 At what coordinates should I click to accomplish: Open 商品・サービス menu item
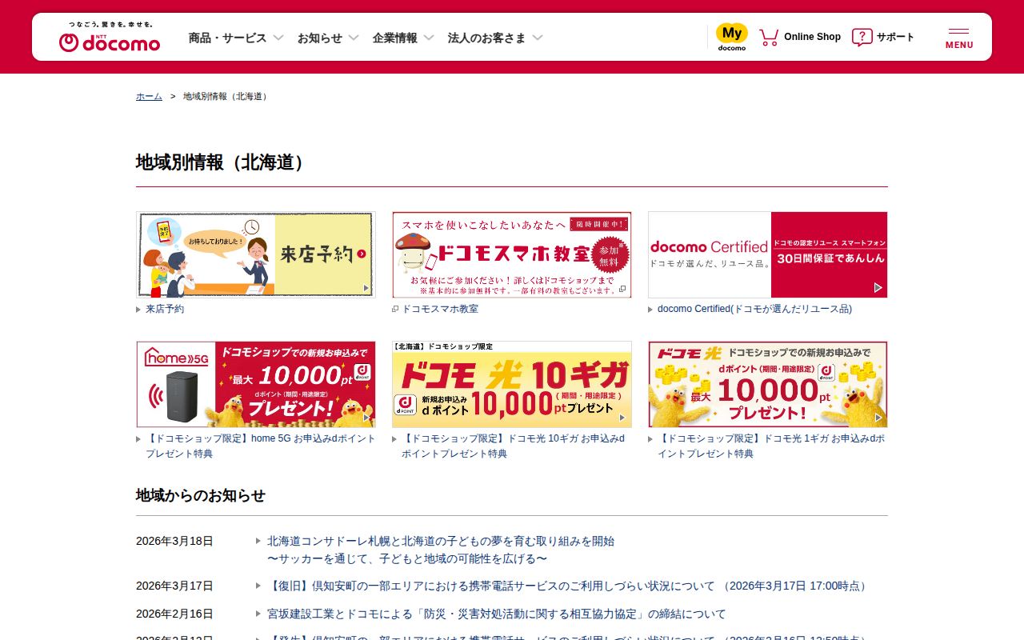point(227,38)
